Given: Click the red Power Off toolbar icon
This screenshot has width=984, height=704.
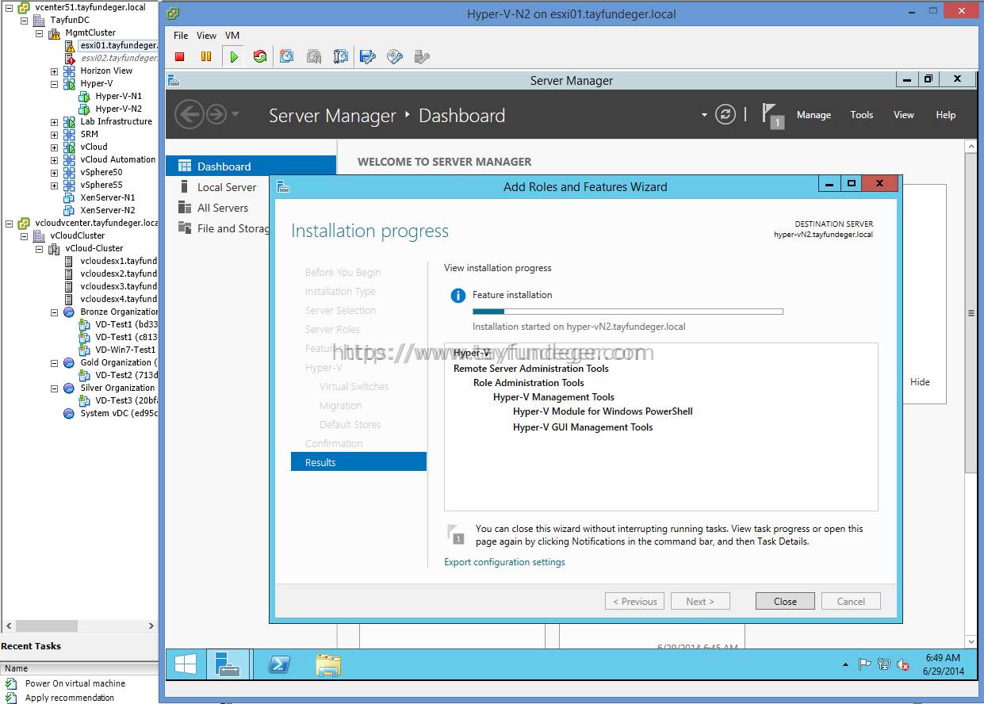Looking at the screenshot, I should pyautogui.click(x=180, y=56).
